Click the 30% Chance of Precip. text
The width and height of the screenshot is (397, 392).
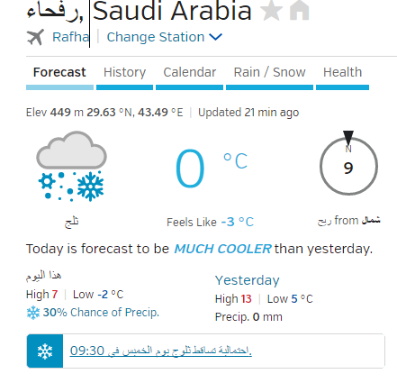(101, 313)
